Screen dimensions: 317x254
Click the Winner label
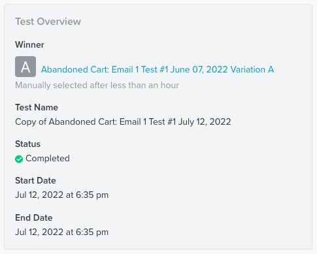tap(29, 44)
